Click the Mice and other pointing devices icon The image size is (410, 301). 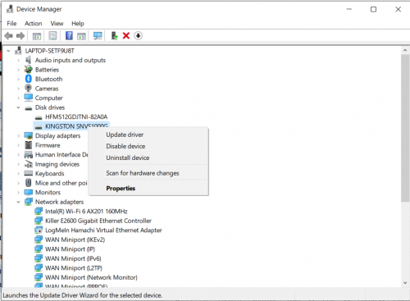point(29,183)
